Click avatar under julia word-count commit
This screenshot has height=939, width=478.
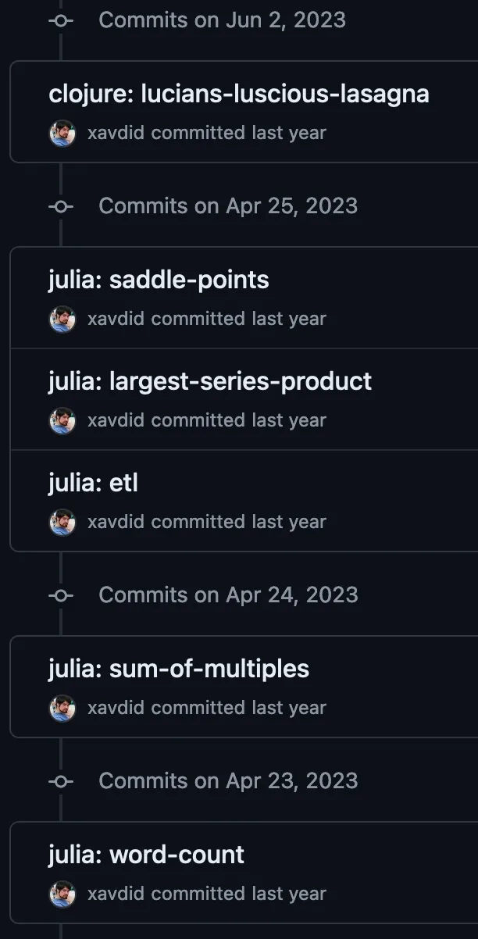(62, 894)
